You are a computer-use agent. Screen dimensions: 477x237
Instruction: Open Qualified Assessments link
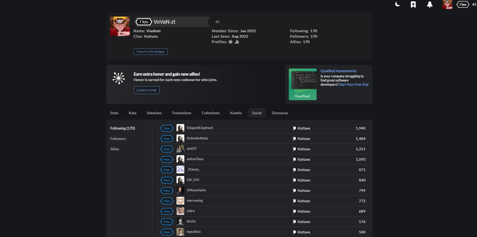[338, 71]
